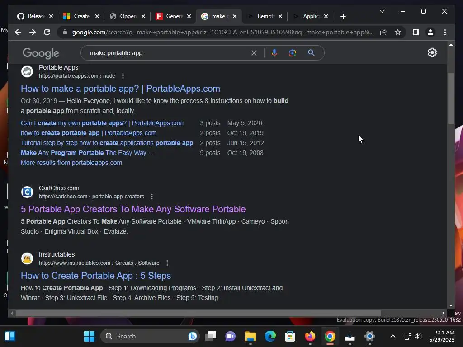Open Chrome profile menu
463x347 pixels.
pos(430,32)
